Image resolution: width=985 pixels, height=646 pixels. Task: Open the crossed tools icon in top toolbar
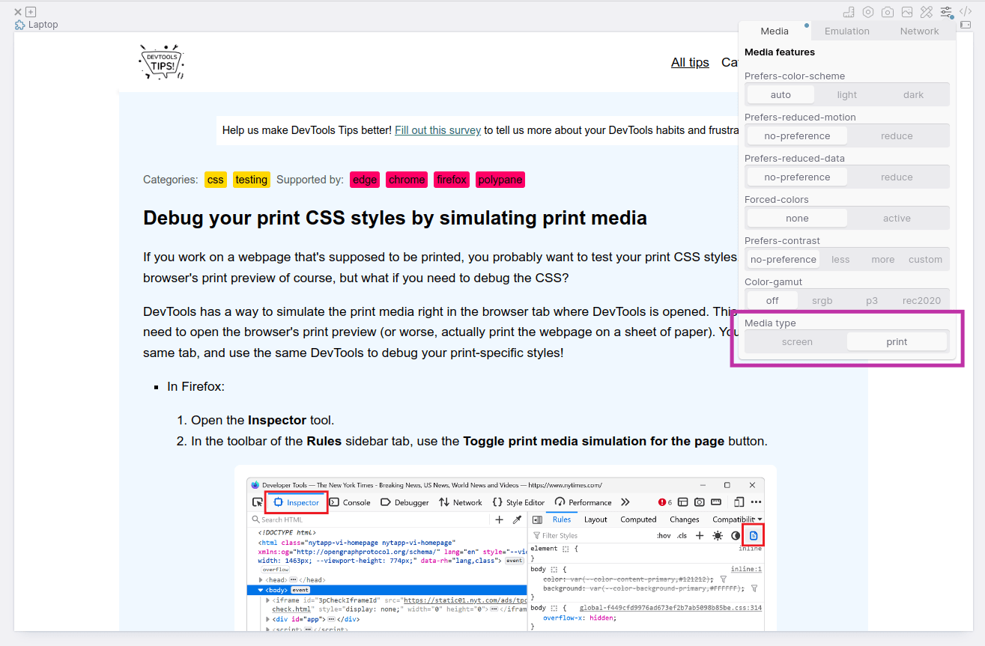click(926, 12)
